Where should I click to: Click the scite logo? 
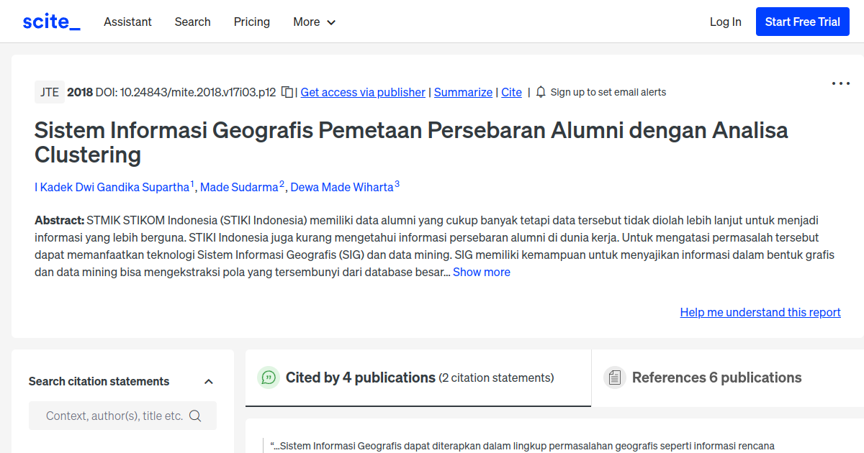tap(50, 21)
